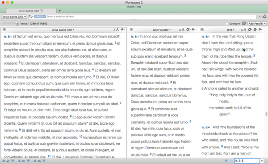
Task: Toggle the context A button beside slider
Action: pos(17,24)
